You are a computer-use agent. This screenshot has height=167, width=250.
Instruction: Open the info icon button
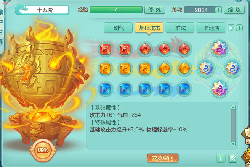tap(221, 158)
